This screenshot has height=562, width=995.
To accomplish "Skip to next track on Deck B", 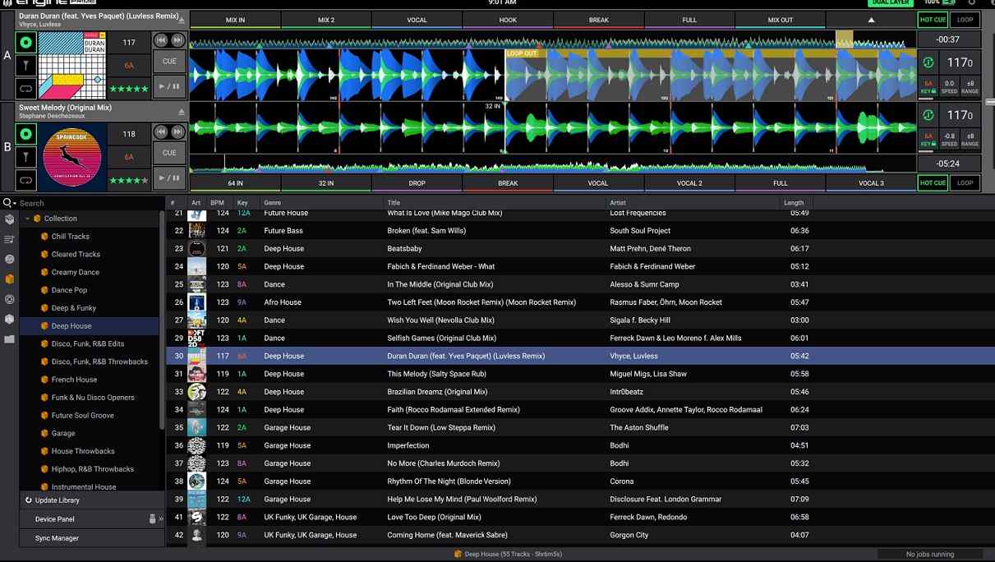I will [x=177, y=131].
